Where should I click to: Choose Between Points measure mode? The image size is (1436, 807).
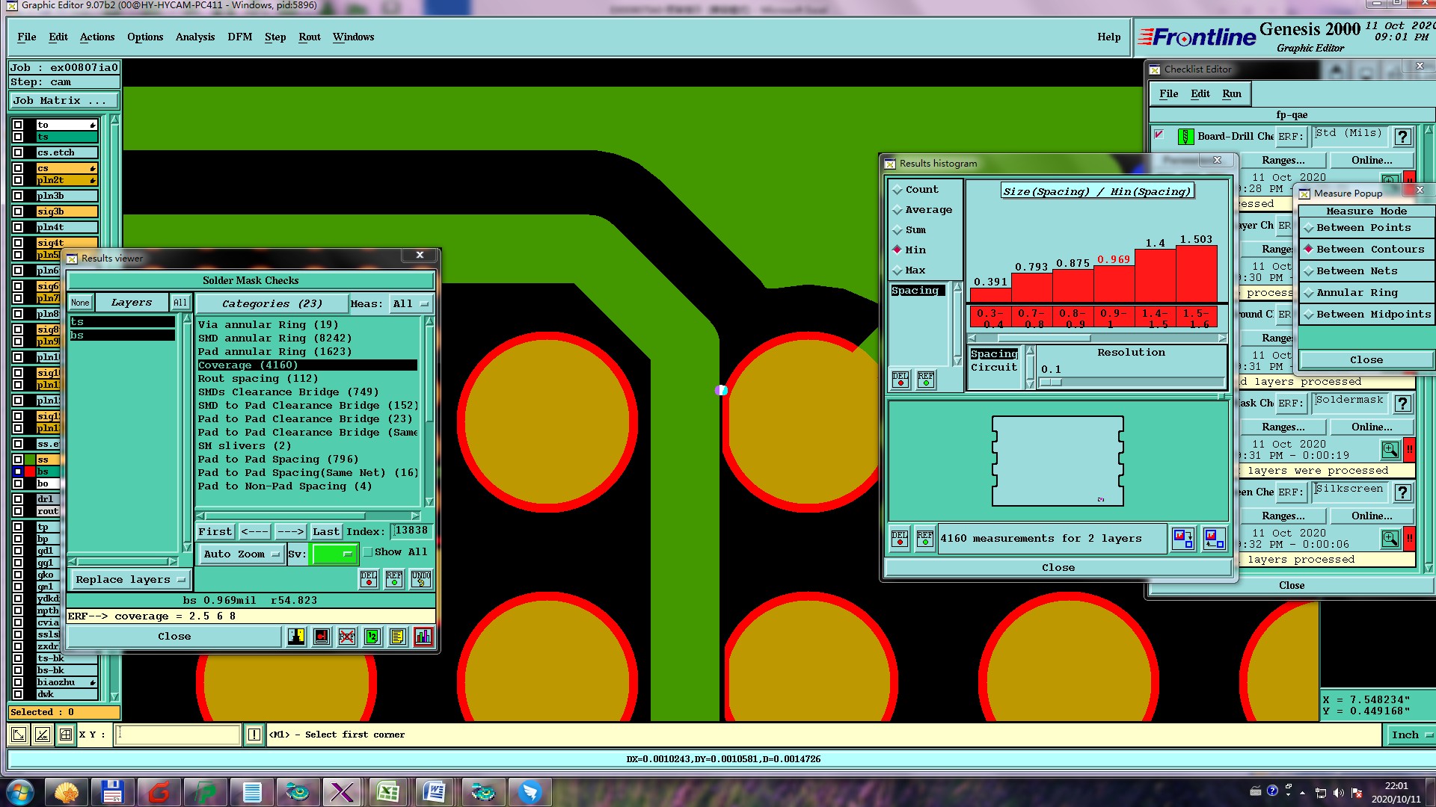pyautogui.click(x=1310, y=228)
